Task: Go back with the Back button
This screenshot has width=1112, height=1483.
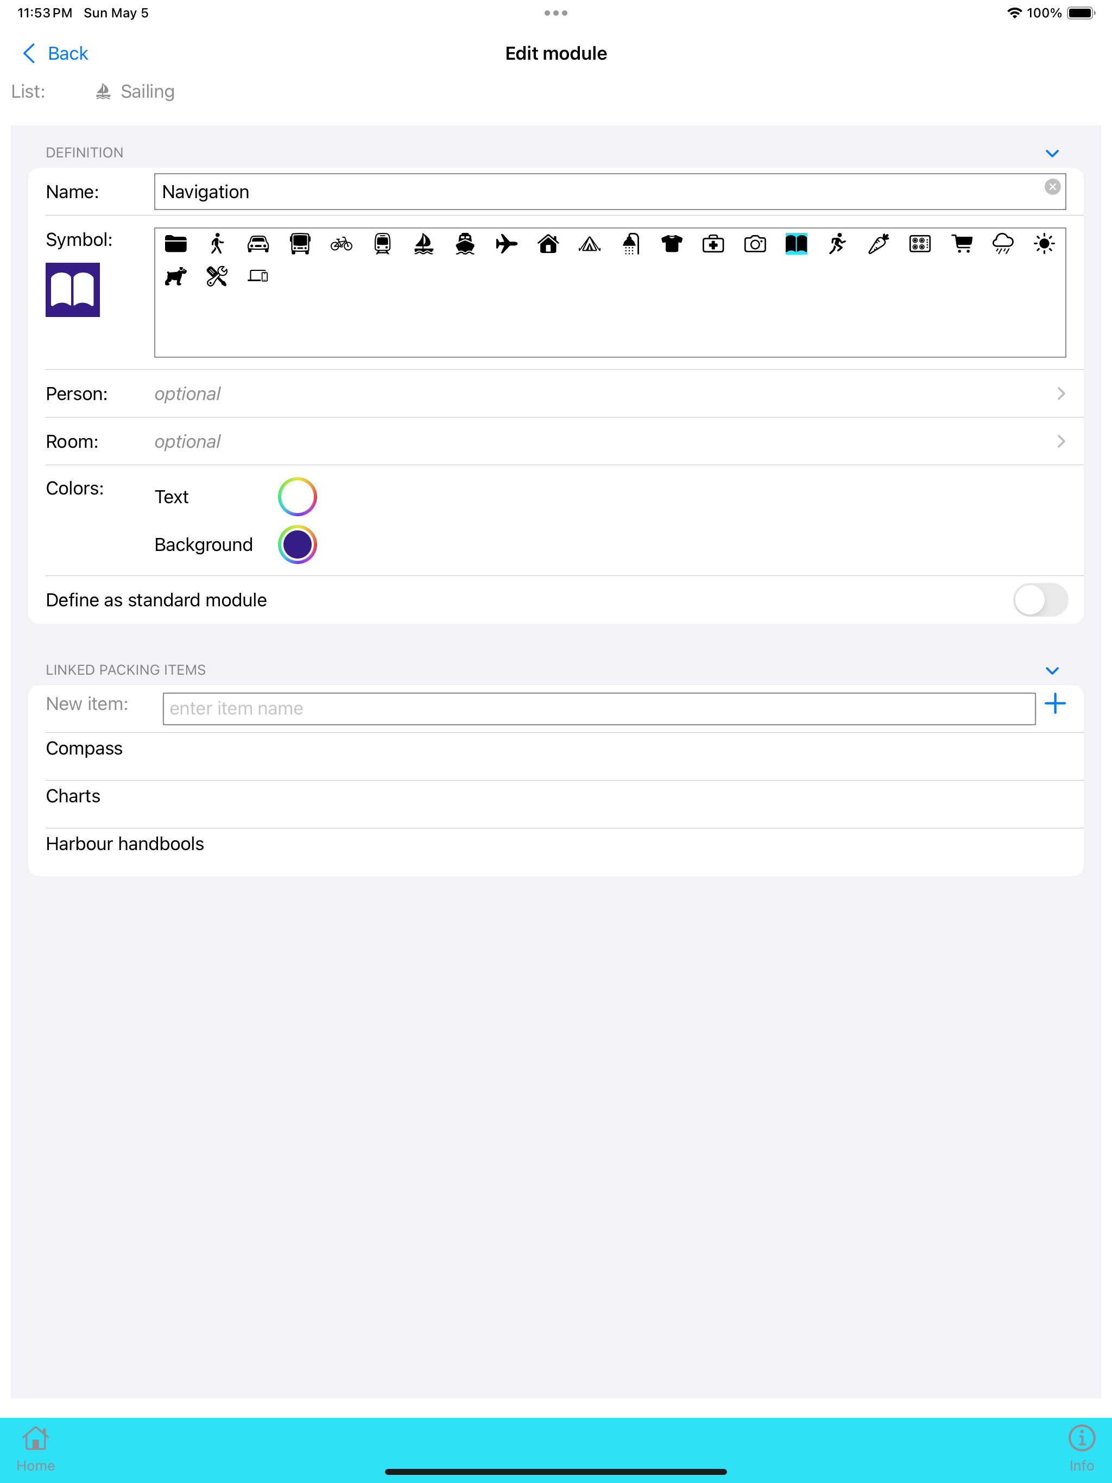Action: 55,53
